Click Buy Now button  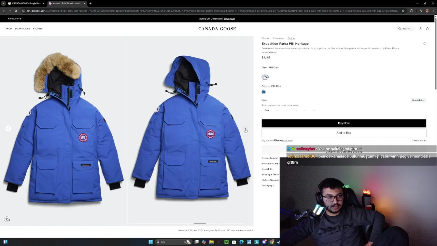pyautogui.click(x=344, y=123)
